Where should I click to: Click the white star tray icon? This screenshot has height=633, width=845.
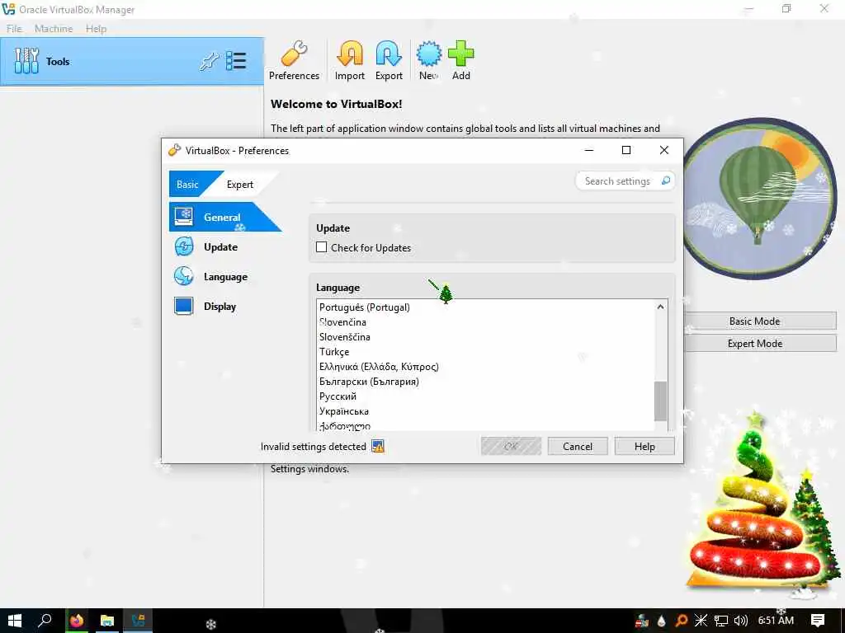[x=701, y=621]
